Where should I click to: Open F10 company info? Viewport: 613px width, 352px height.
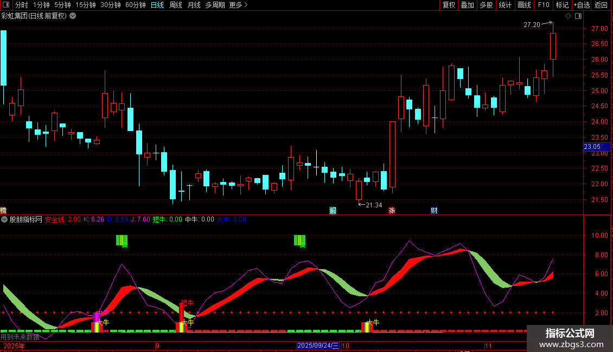coord(544,5)
